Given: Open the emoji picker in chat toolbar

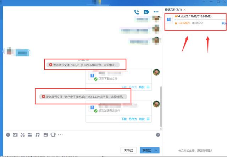Looking at the screenshot, I should click(x=8, y=135).
